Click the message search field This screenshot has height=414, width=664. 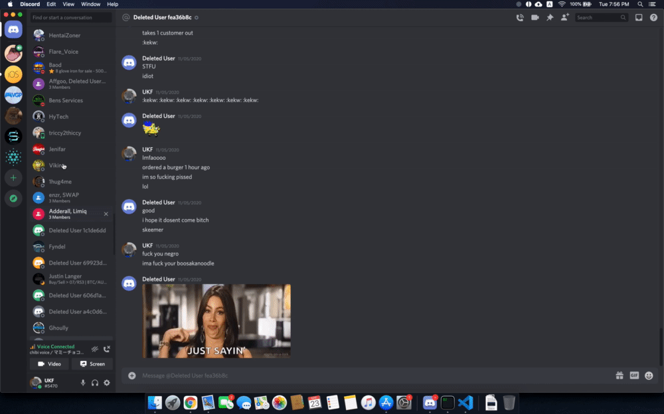[x=601, y=18]
